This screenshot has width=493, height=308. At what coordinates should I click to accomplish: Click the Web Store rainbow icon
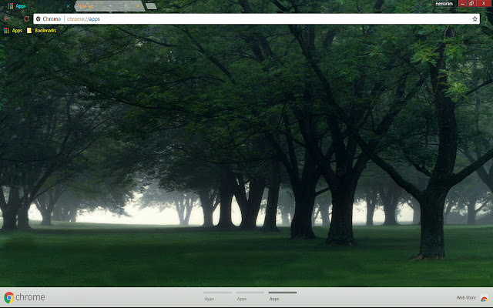(x=485, y=298)
